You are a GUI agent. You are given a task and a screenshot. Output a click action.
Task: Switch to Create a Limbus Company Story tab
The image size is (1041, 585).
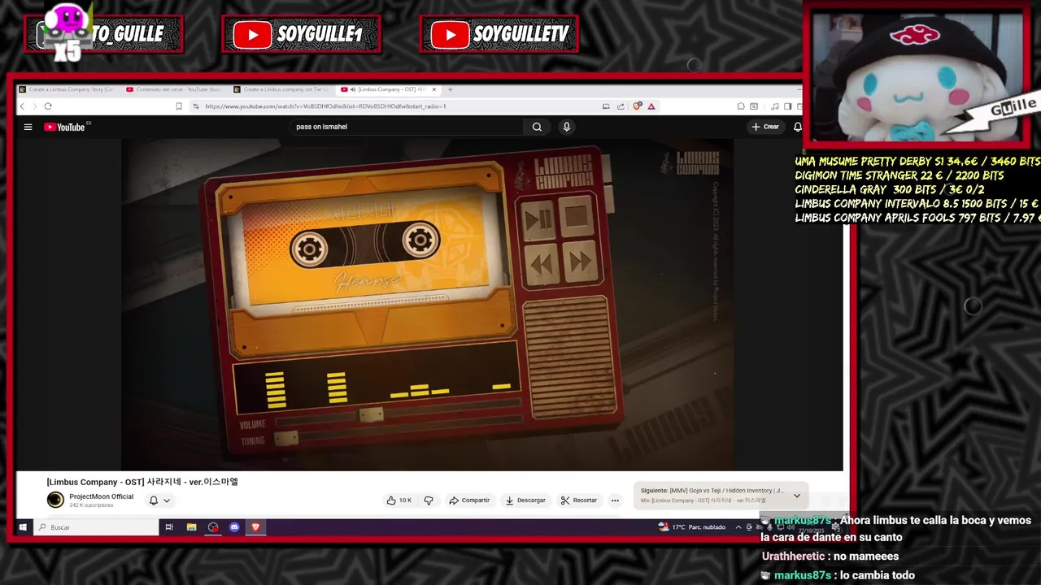click(x=67, y=89)
